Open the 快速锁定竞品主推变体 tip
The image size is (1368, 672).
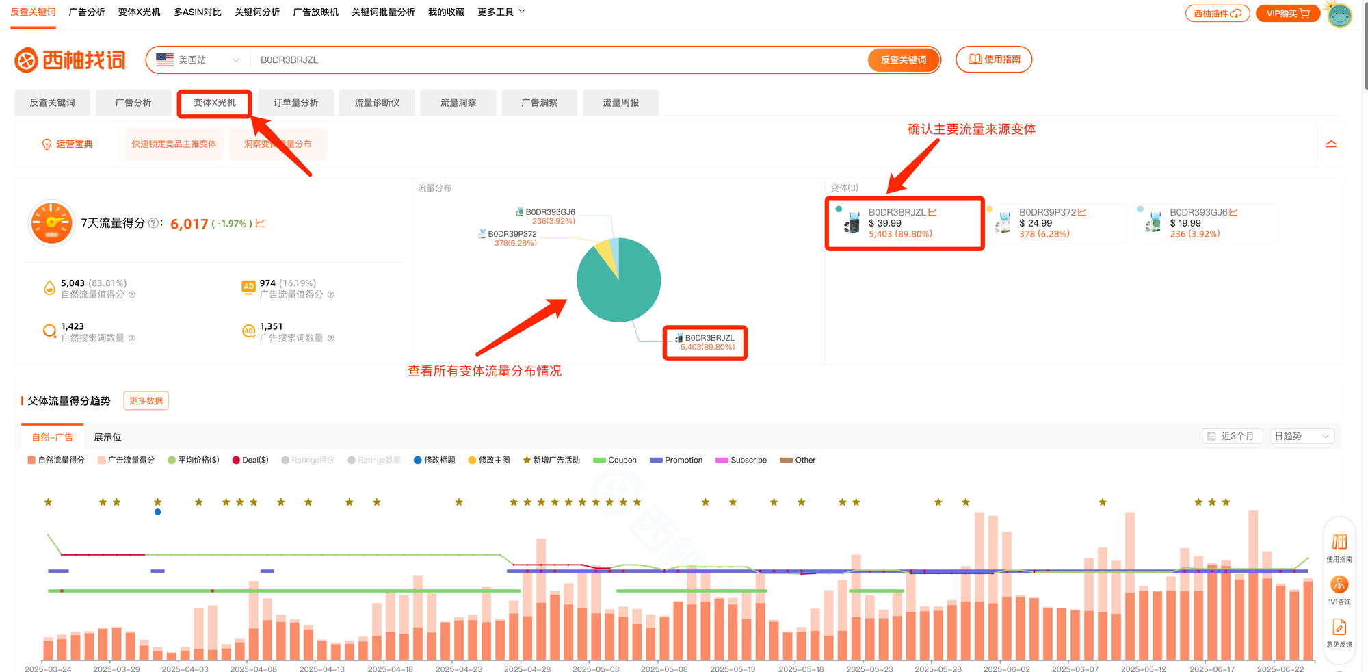click(x=174, y=144)
